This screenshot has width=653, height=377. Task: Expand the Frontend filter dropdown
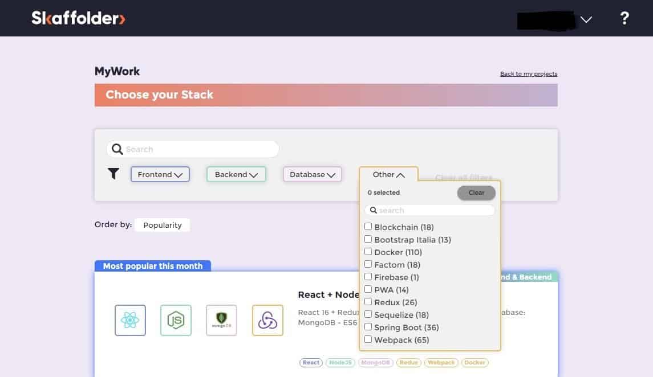point(160,174)
